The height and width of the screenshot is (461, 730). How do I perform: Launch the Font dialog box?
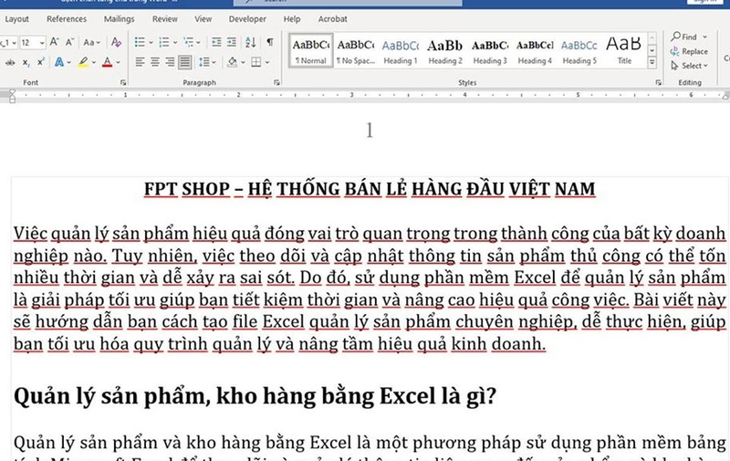(123, 82)
